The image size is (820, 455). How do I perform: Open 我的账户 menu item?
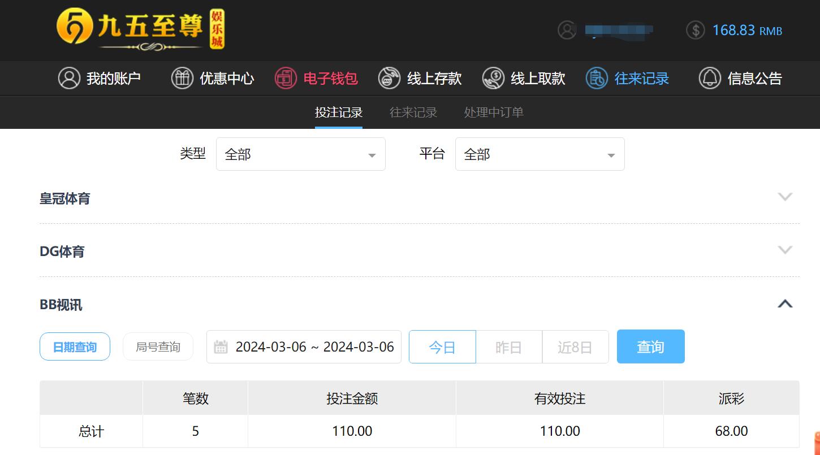pos(100,78)
